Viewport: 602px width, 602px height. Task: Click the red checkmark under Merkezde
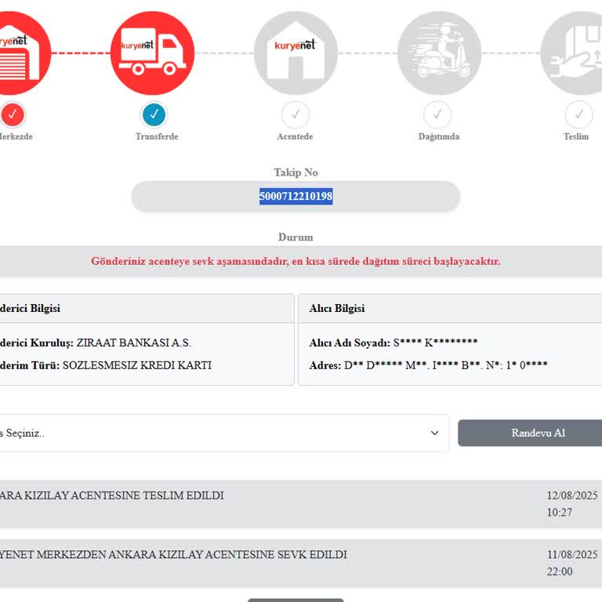13,114
